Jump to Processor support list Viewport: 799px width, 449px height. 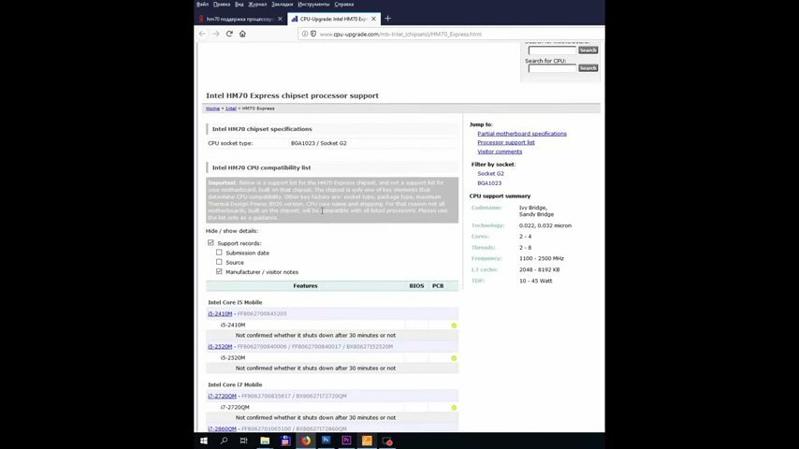(x=506, y=142)
